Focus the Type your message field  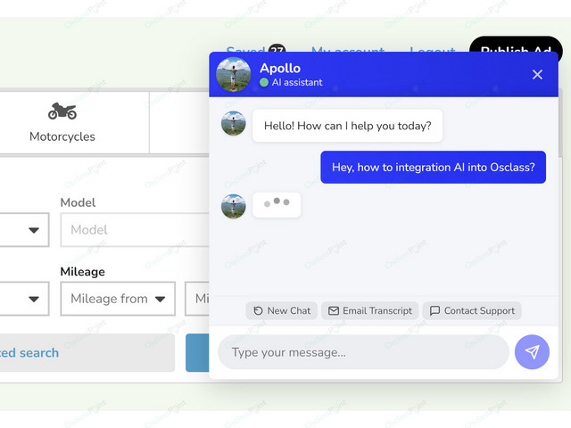pos(363,352)
